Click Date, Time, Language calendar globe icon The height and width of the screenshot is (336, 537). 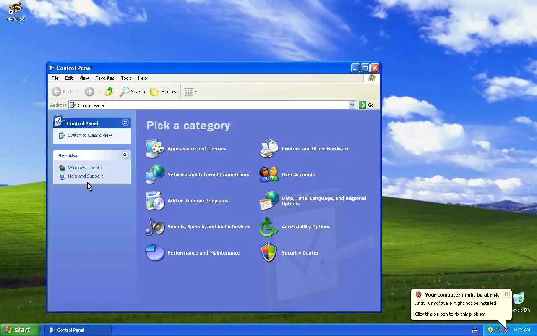[269, 201]
